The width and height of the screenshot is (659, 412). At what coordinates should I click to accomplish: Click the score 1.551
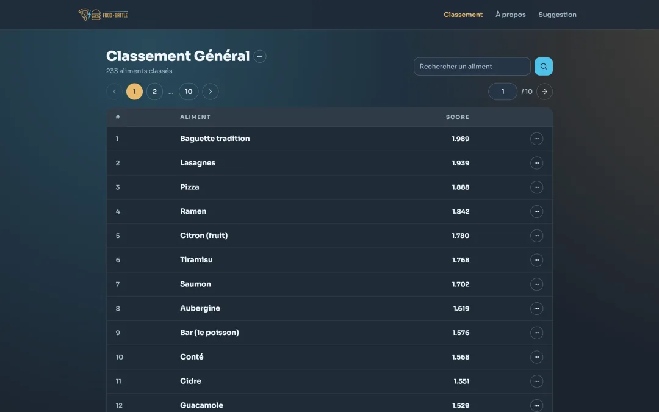coord(461,381)
